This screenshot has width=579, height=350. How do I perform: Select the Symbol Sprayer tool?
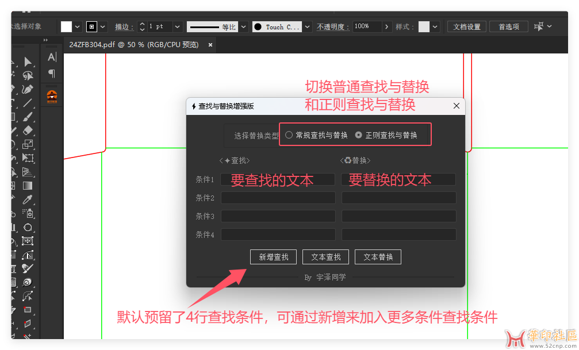click(x=28, y=213)
